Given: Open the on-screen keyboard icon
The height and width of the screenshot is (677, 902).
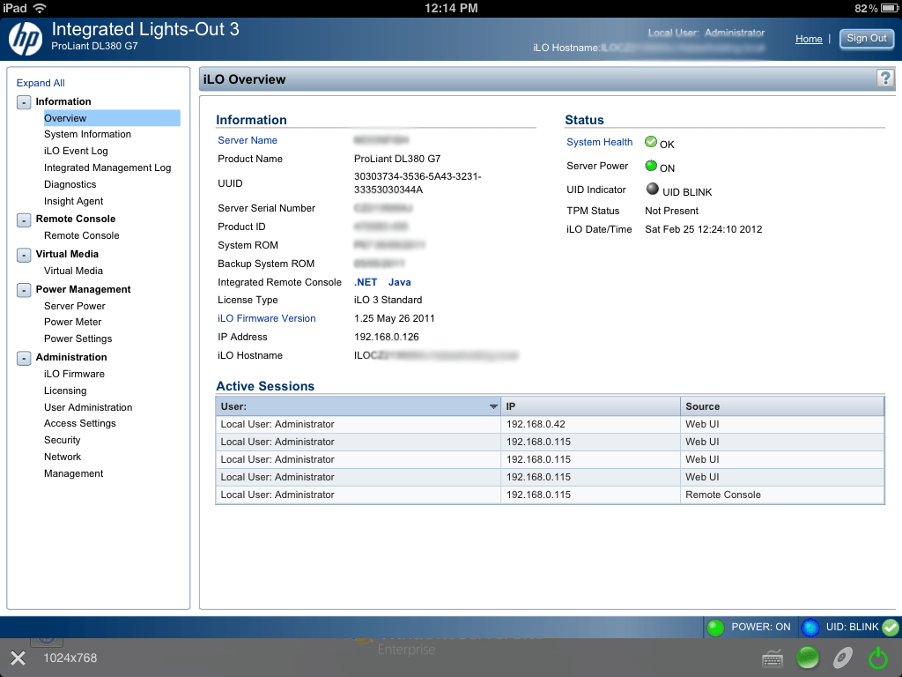Looking at the screenshot, I should 772,658.
